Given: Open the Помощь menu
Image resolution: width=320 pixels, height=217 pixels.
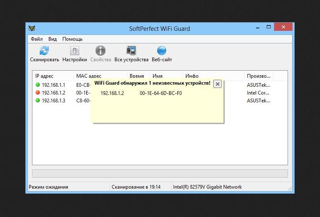Looking at the screenshot, I should point(72,39).
